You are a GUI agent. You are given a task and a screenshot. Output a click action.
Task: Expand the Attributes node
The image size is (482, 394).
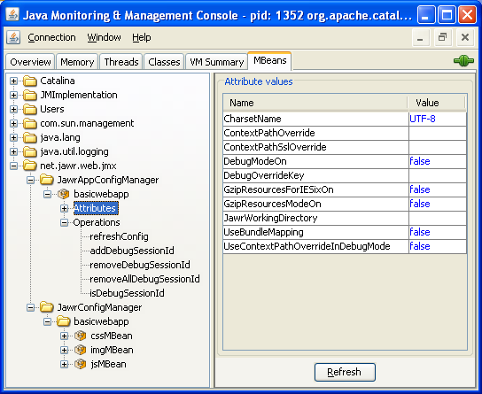(64, 208)
